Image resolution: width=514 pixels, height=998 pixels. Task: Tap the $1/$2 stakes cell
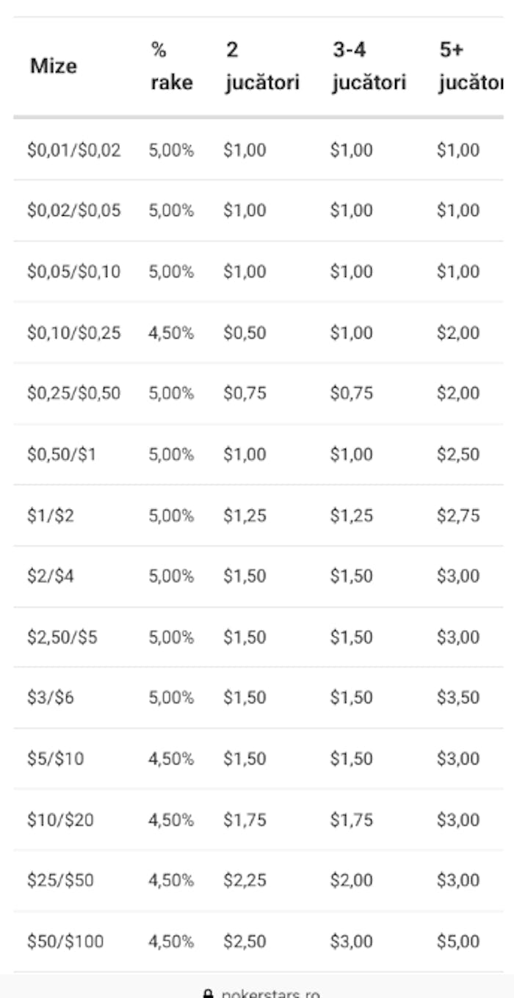pos(51,516)
